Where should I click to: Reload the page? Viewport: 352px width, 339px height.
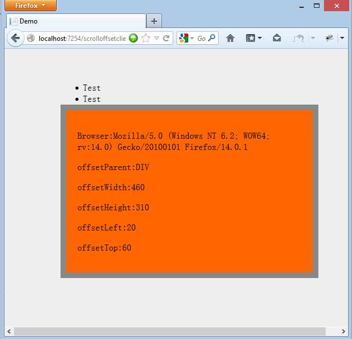(166, 38)
